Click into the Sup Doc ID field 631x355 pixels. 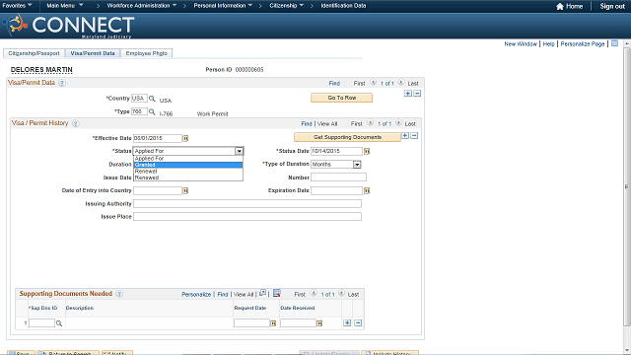tap(41, 323)
